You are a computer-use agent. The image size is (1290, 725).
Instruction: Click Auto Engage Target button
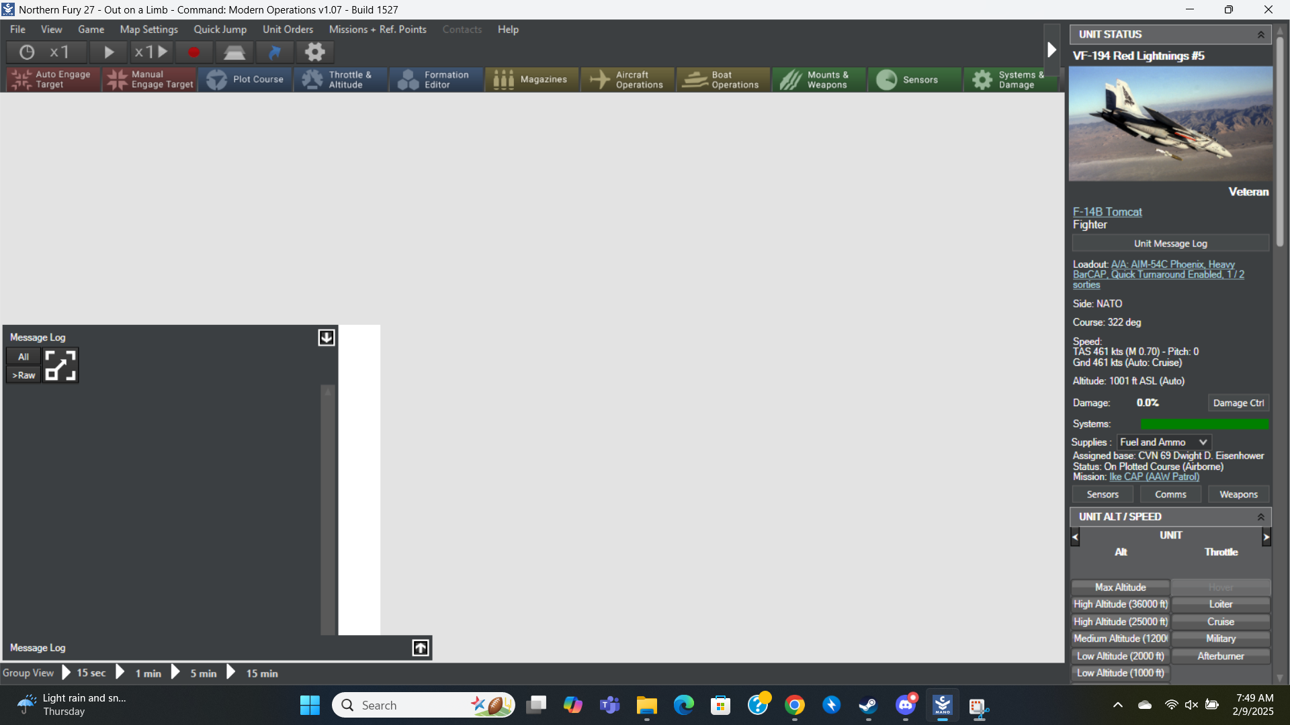tap(53, 79)
